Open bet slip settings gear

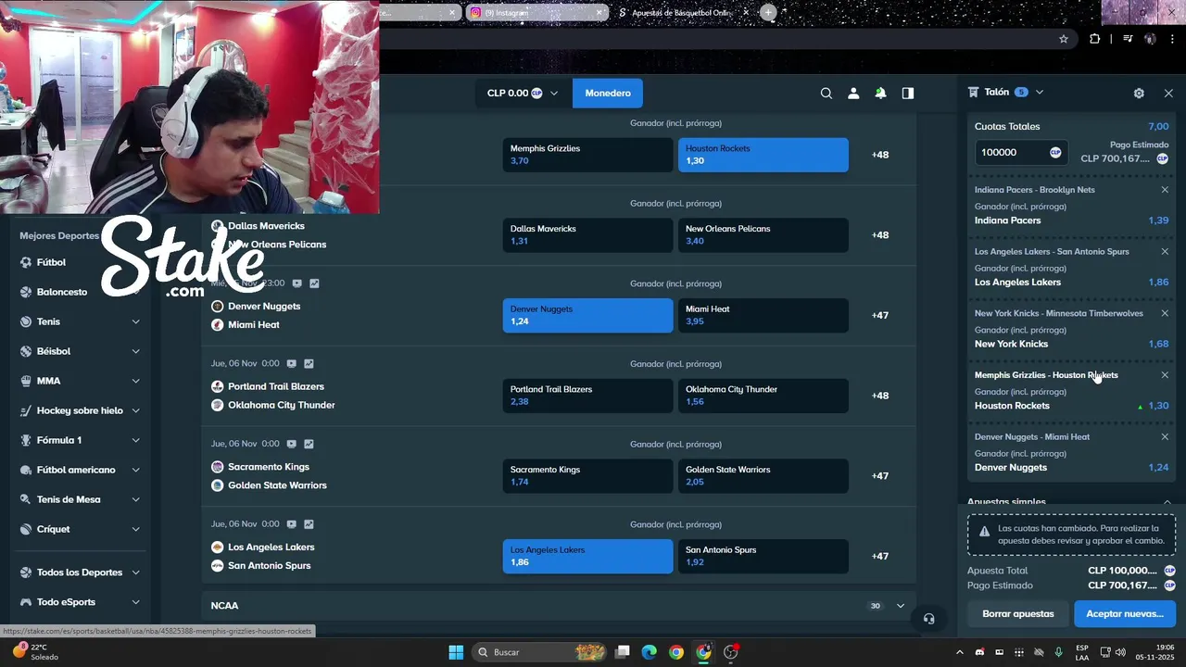point(1139,93)
